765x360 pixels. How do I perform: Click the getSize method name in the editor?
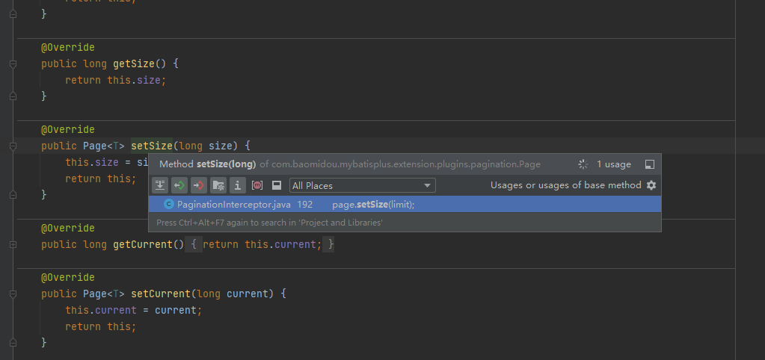(134, 63)
